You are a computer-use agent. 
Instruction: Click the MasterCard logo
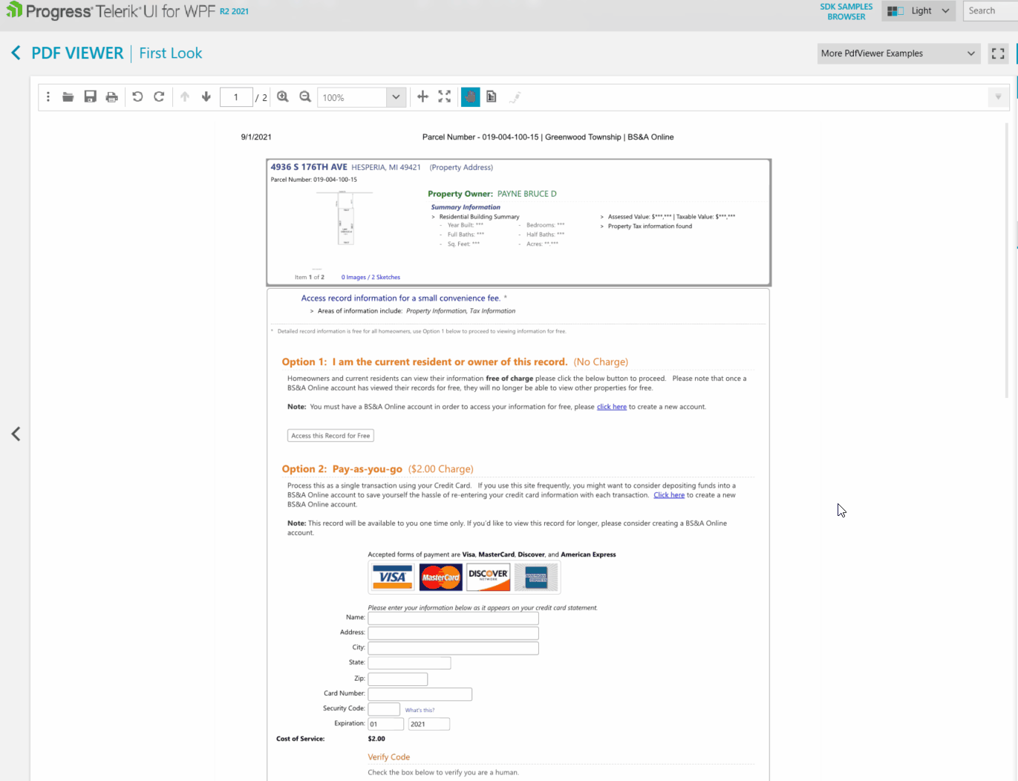click(440, 577)
